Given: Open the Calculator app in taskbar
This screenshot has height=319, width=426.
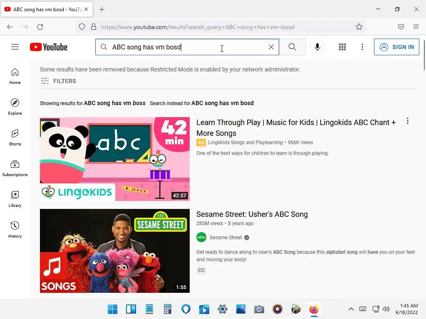Looking at the screenshot, I should [x=167, y=309].
